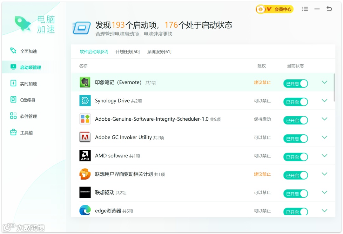Toggle 联想驱动 startup switch
This screenshot has width=343, height=234.
click(296, 194)
